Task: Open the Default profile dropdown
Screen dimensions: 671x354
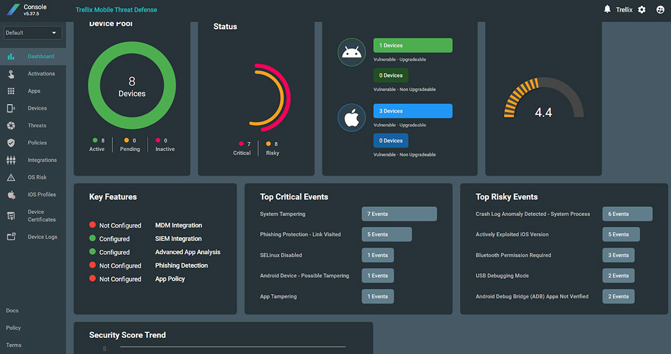Action: 32,33
